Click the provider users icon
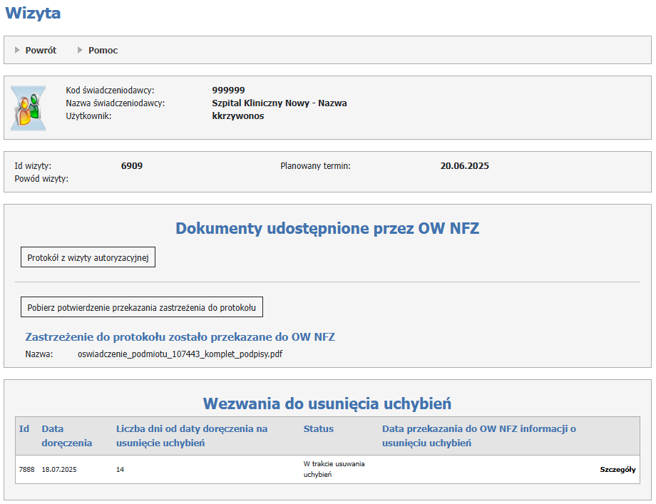Image resolution: width=656 pixels, height=504 pixels. pyautogui.click(x=29, y=108)
